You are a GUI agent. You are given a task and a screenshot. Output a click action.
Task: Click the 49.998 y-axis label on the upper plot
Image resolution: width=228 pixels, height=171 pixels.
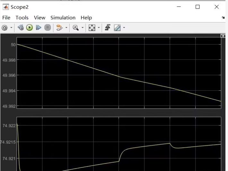[x=9, y=60]
